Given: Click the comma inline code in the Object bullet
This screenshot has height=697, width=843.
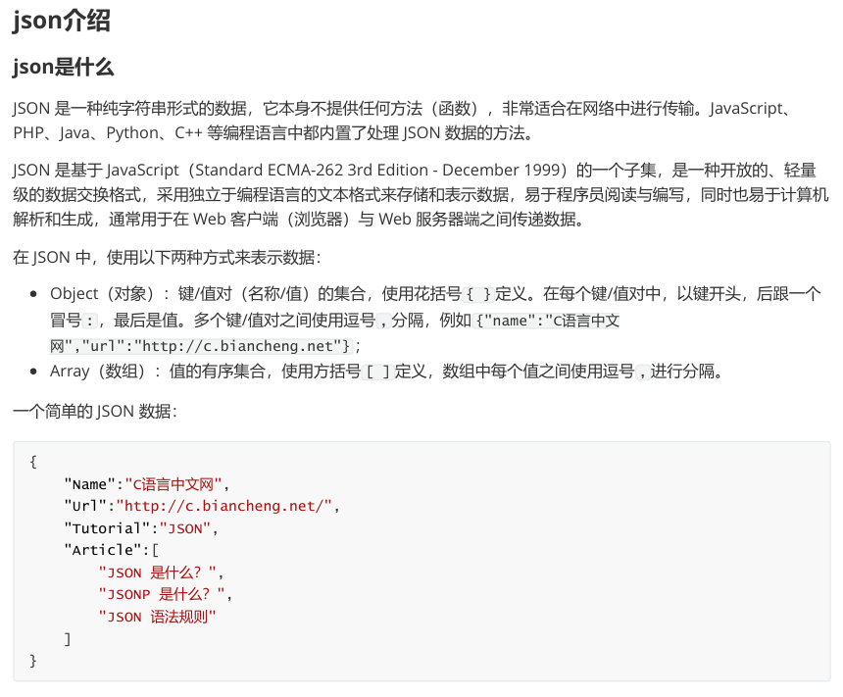Looking at the screenshot, I should 383,322.
